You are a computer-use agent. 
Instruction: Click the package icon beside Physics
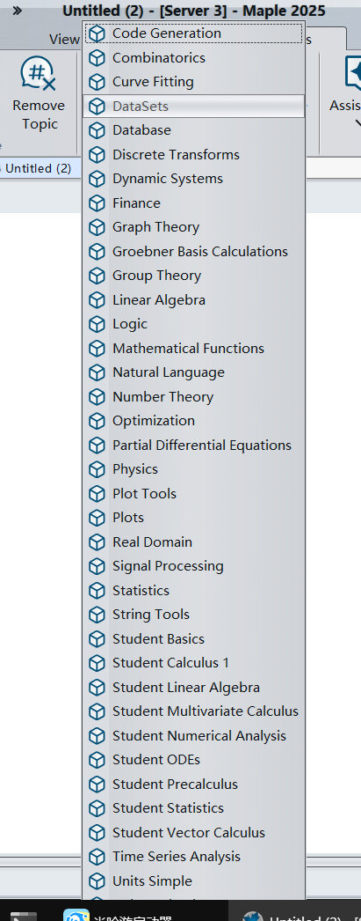(x=97, y=469)
